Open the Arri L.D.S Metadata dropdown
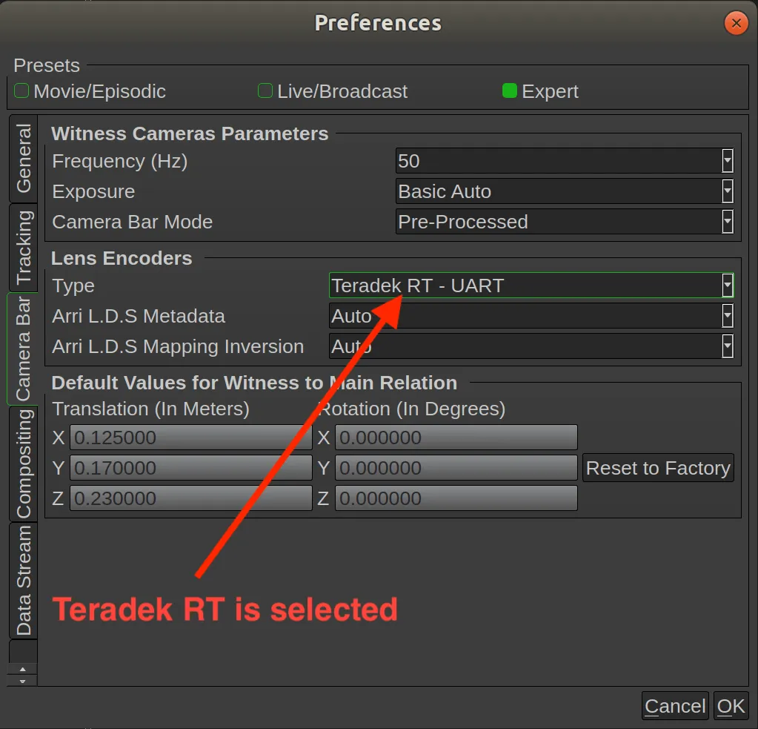The width and height of the screenshot is (758, 729). (531, 316)
